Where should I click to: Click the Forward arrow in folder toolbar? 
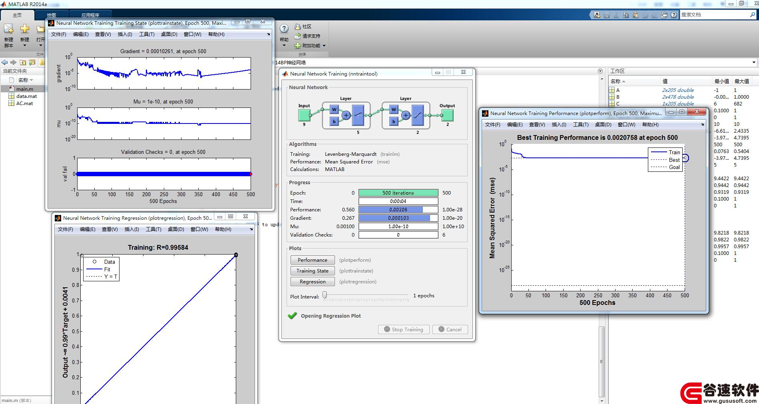(x=13, y=62)
